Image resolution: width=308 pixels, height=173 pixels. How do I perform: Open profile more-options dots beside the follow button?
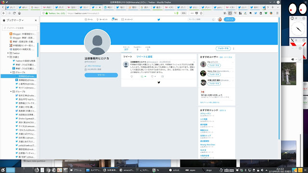[233, 49]
